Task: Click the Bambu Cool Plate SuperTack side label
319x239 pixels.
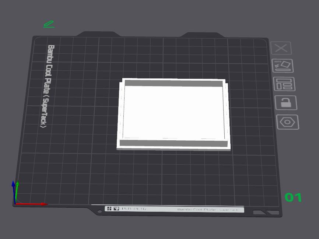Action: [48, 86]
